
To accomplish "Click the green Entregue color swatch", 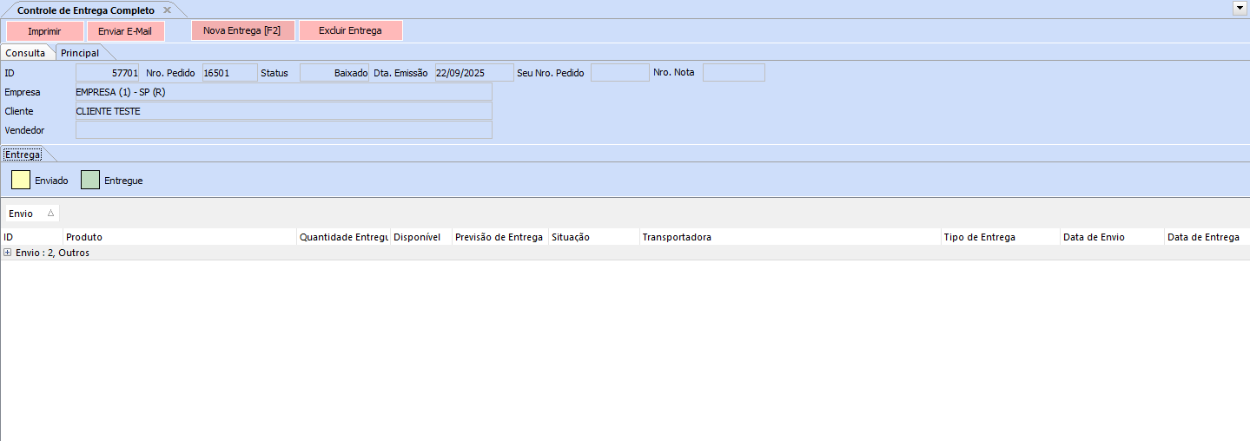I will click(x=90, y=180).
